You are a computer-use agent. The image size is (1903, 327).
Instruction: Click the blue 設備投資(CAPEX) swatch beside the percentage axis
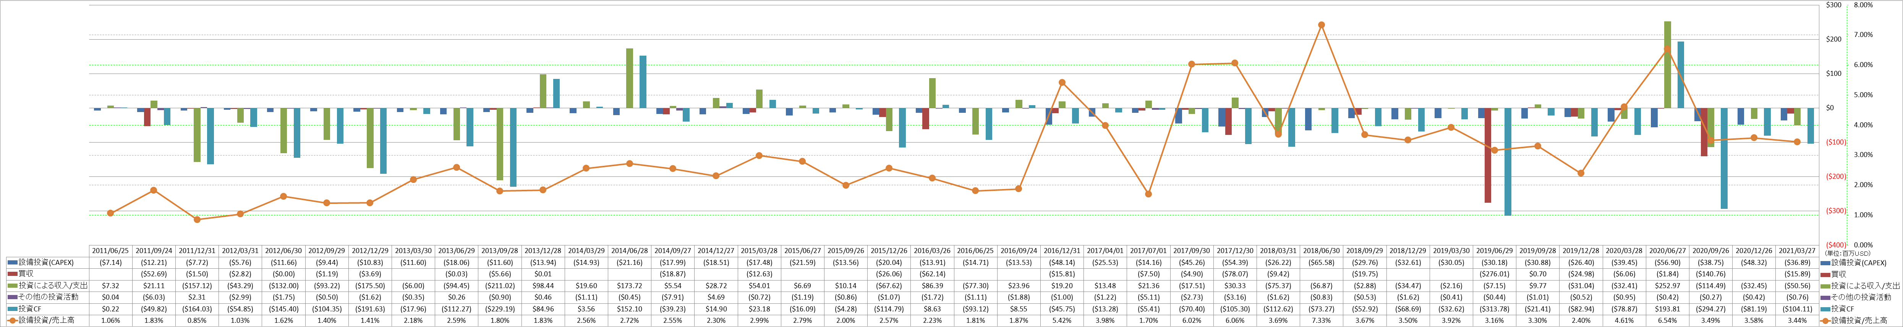pos(1825,263)
